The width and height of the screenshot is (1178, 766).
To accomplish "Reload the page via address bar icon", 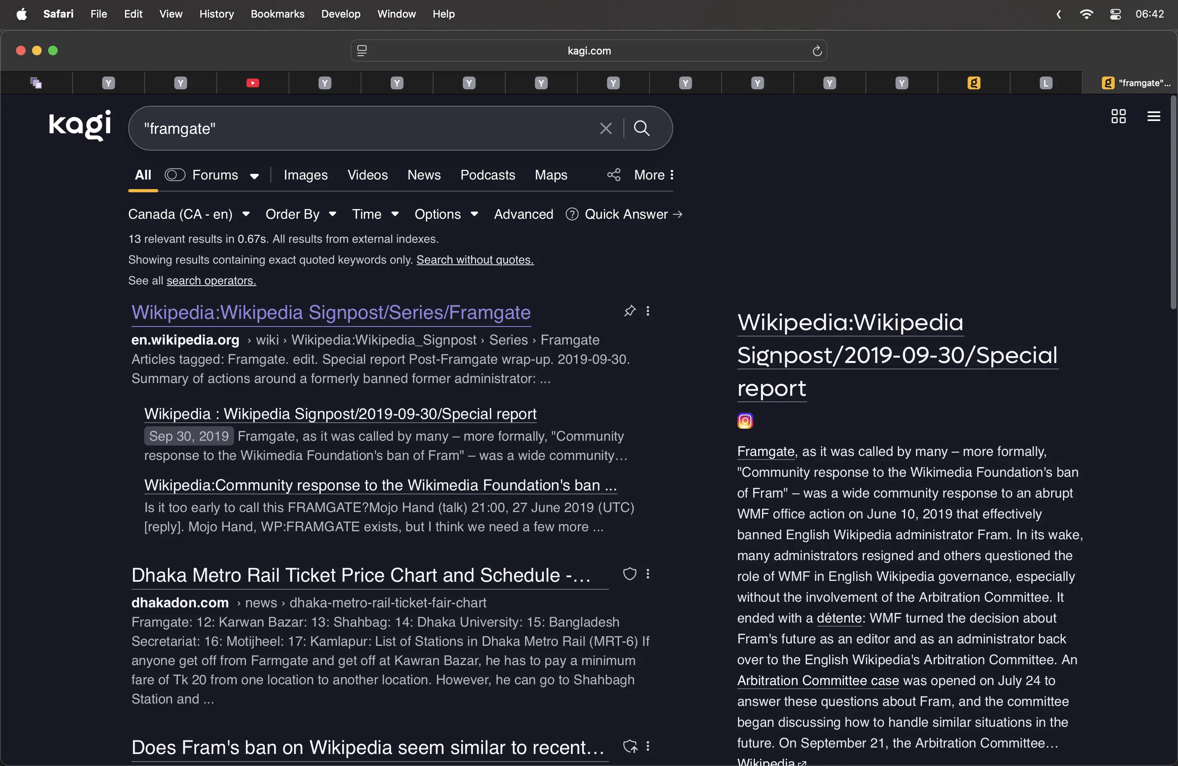I will coord(817,51).
